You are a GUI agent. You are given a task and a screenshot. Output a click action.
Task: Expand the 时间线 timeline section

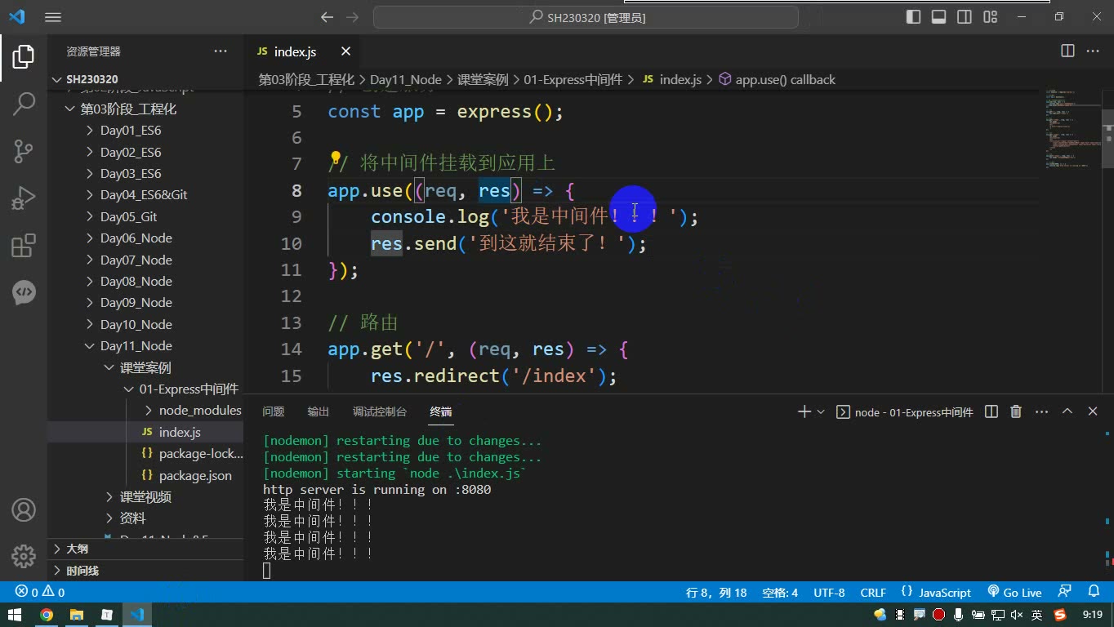coord(82,571)
